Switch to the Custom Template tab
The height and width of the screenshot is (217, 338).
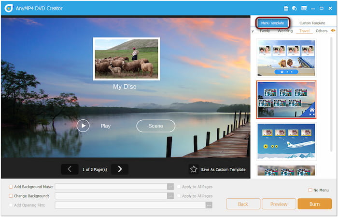tap(312, 23)
